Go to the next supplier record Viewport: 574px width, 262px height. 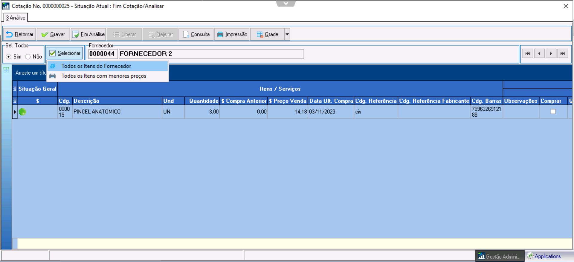point(551,53)
